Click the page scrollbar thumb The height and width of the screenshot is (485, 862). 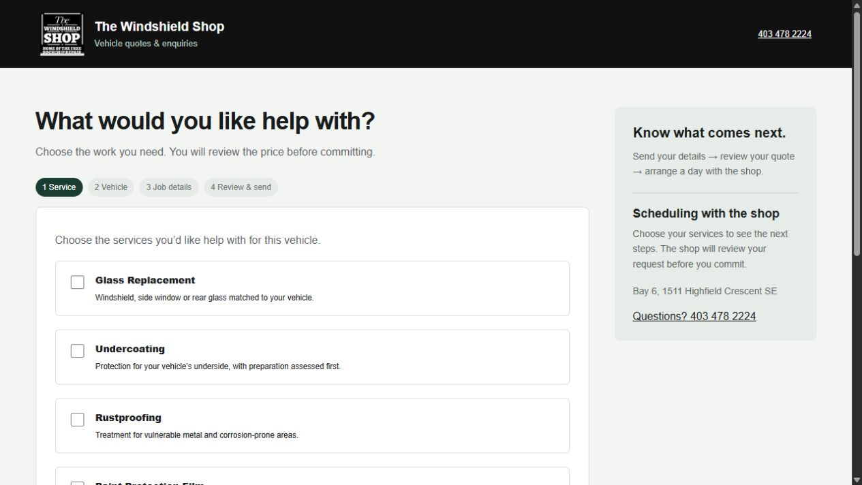[x=857, y=133]
